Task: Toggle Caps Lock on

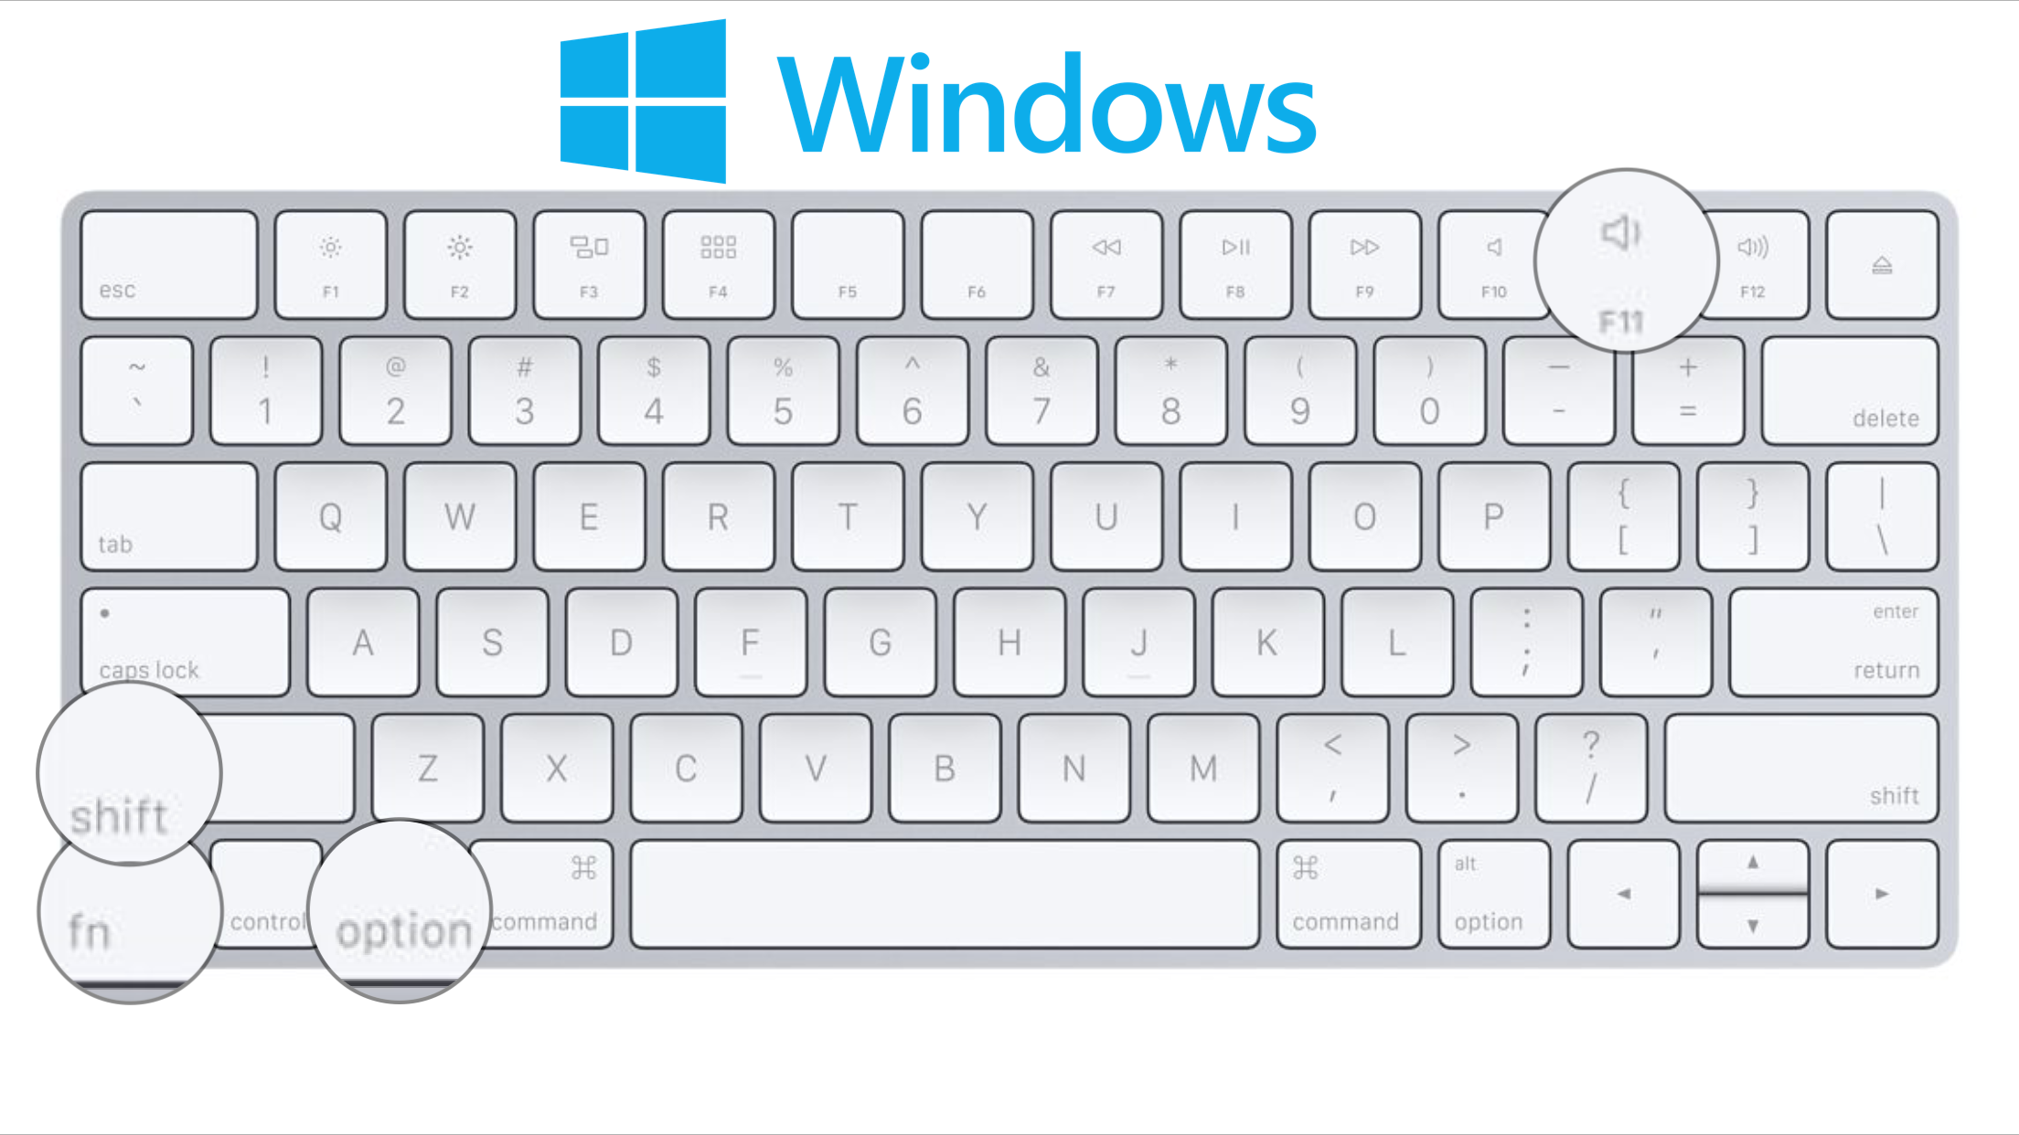Action: pyautogui.click(x=187, y=641)
